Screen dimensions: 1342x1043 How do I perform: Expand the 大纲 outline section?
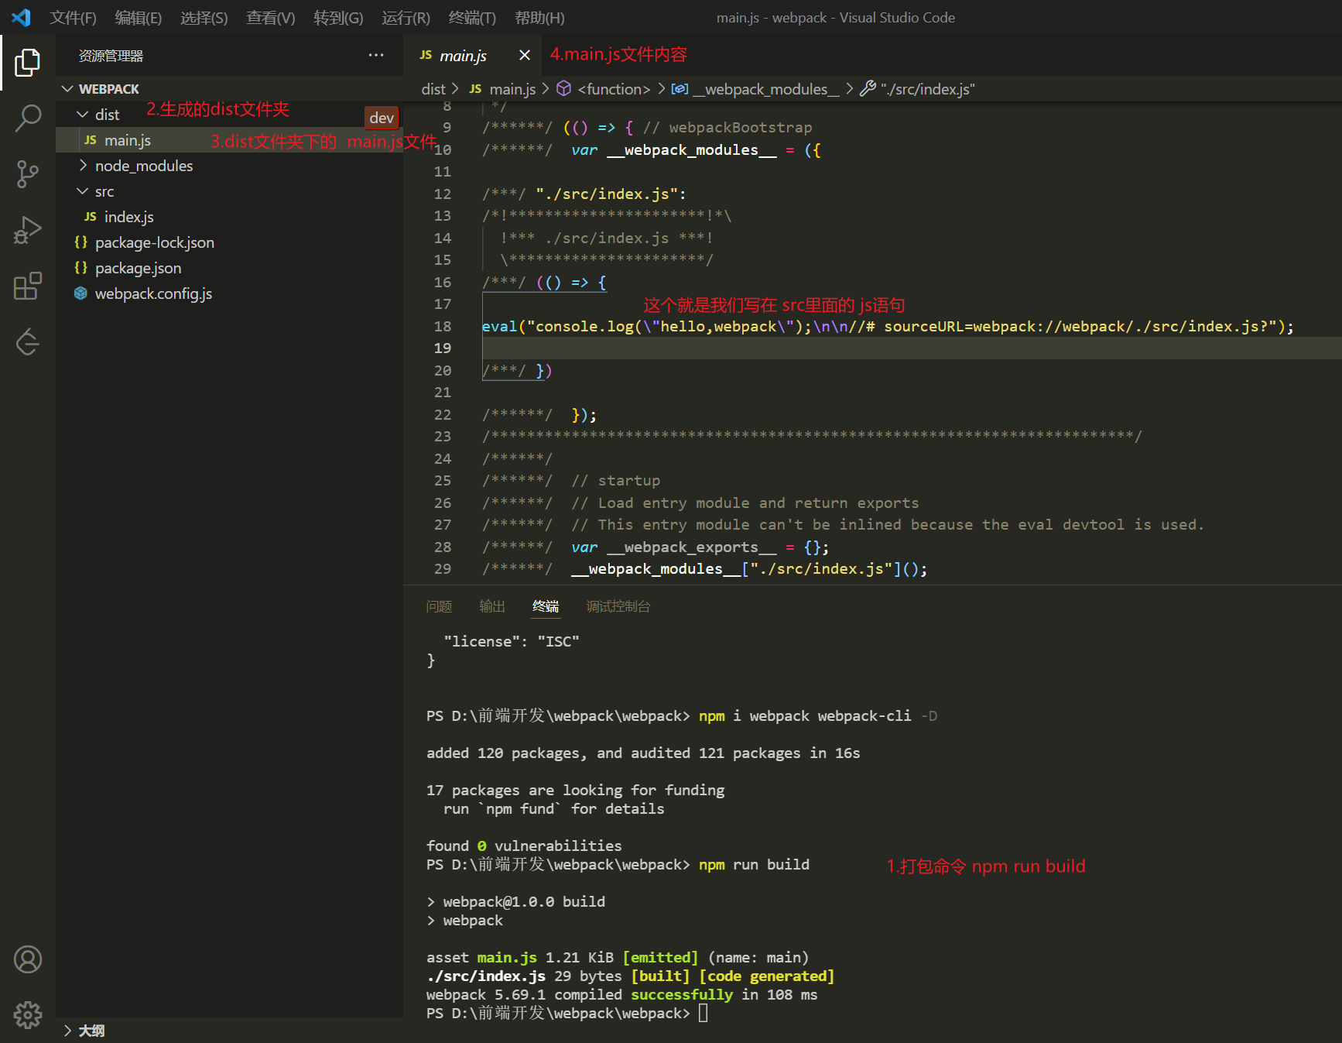[x=91, y=1031]
